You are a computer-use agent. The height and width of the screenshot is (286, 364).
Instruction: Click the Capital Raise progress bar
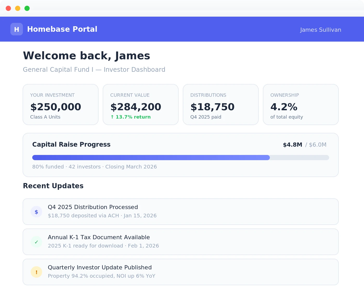click(181, 158)
